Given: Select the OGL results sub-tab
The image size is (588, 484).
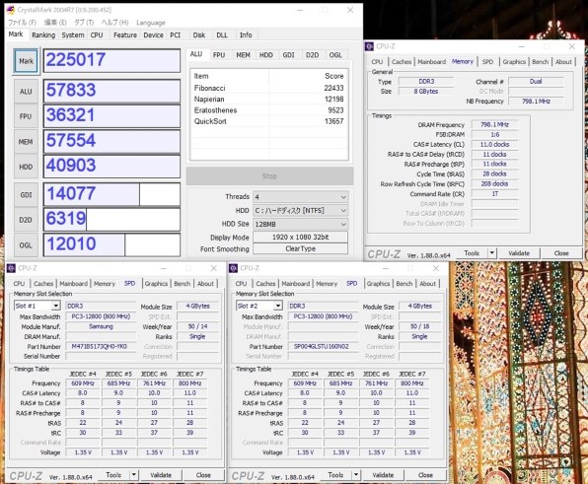Looking at the screenshot, I should [x=335, y=55].
